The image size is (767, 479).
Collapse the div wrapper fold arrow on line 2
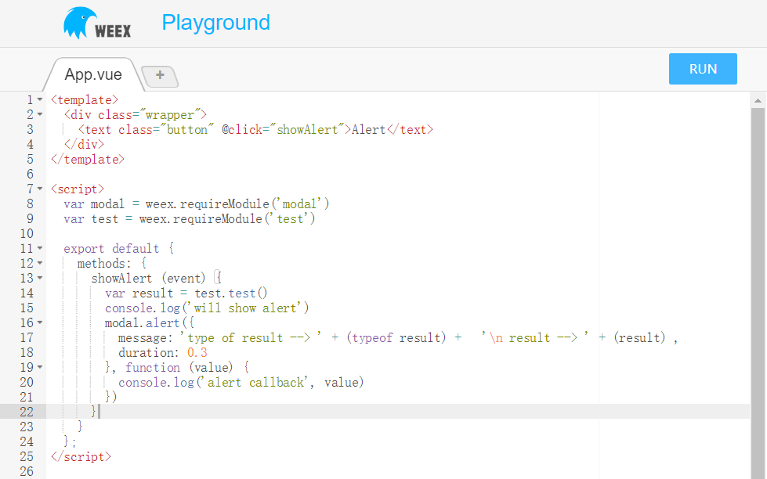(x=40, y=114)
